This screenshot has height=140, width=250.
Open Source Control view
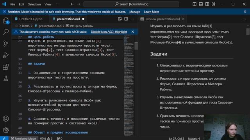point(6,44)
